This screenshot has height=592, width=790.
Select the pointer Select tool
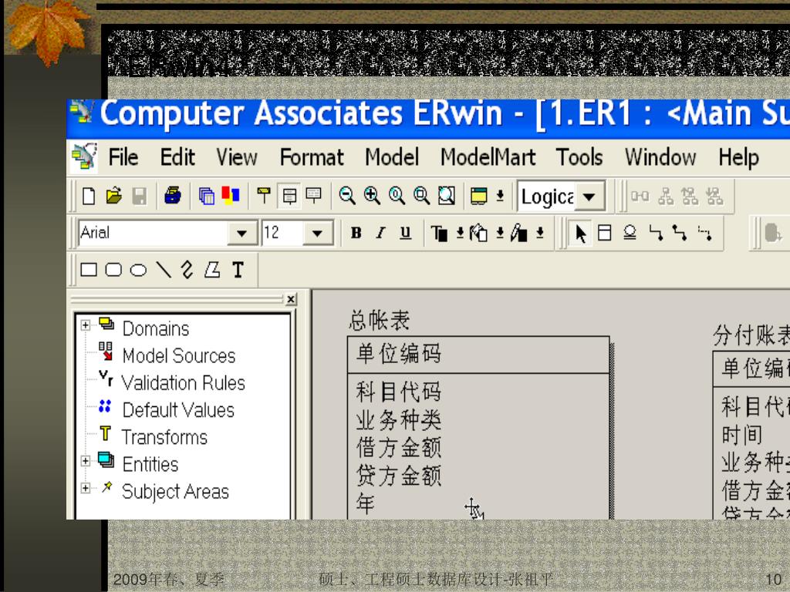coord(580,234)
